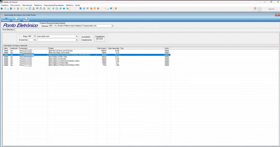Open the Manutenção menu

27,5
